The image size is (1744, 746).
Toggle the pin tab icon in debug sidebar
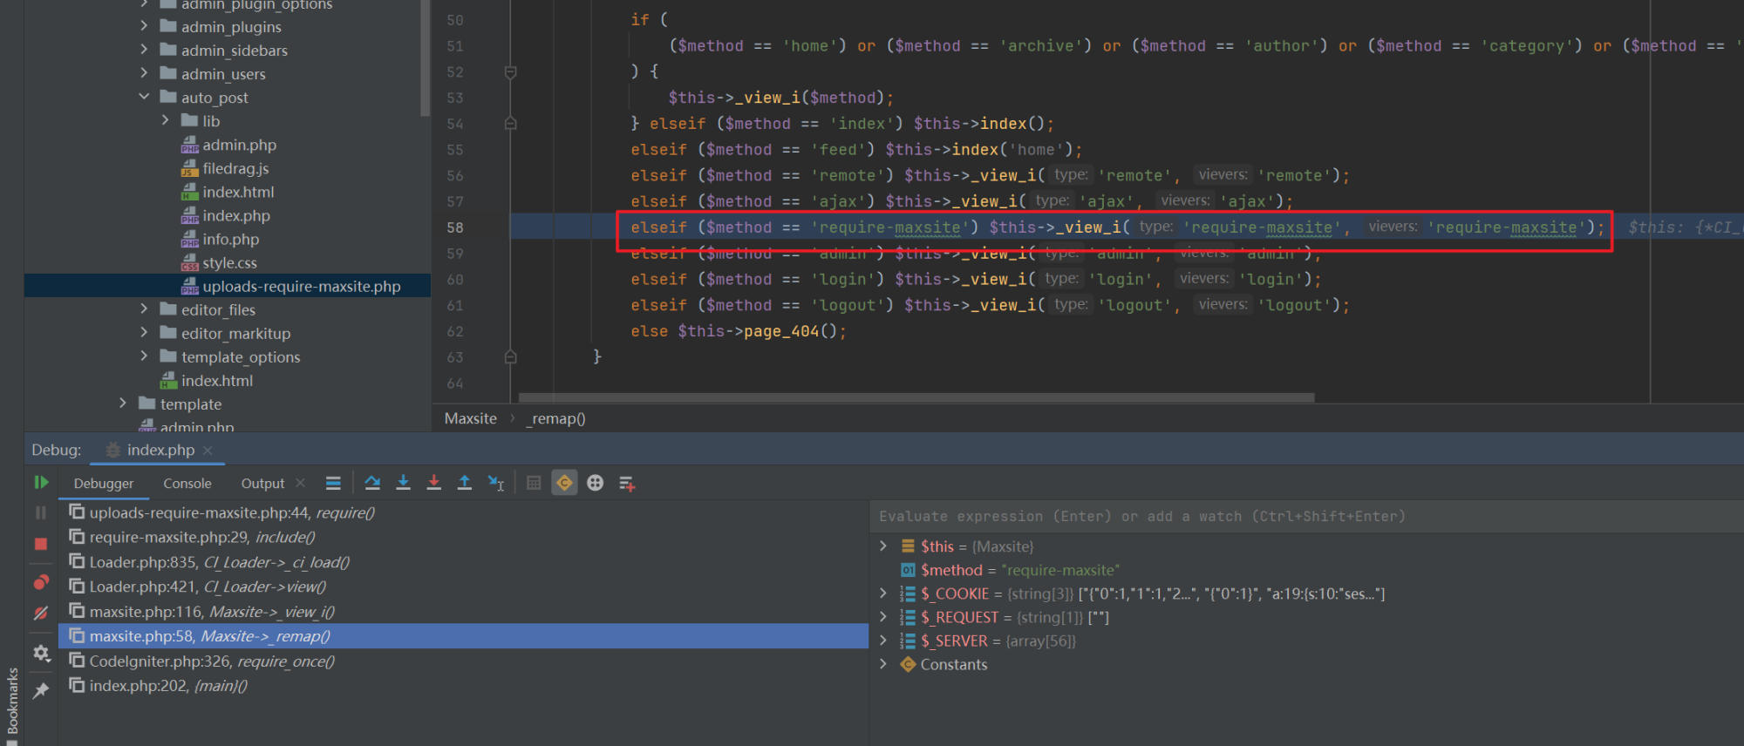(41, 691)
